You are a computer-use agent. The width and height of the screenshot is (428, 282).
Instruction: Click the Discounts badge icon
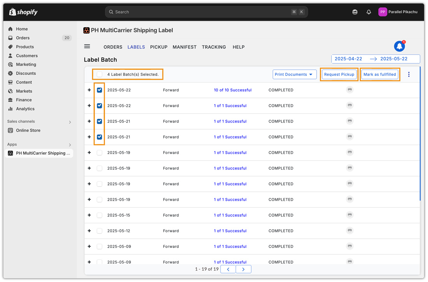(11, 74)
